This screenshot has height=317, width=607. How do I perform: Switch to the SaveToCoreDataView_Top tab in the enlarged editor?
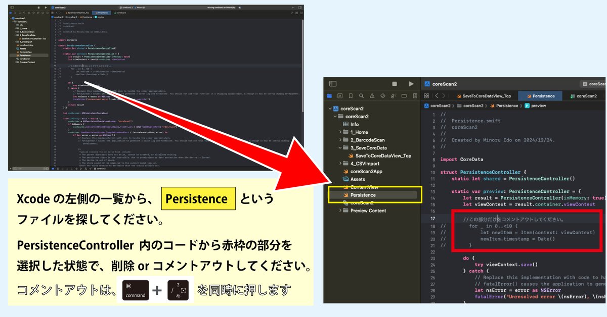point(484,96)
